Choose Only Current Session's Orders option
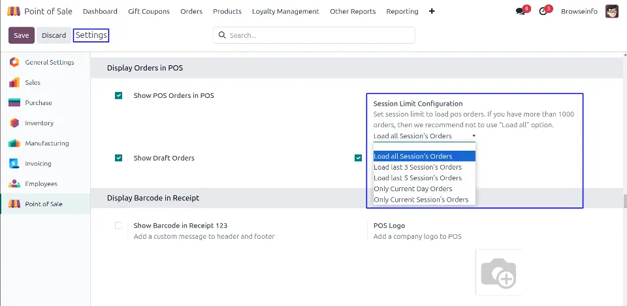 pyautogui.click(x=425, y=200)
